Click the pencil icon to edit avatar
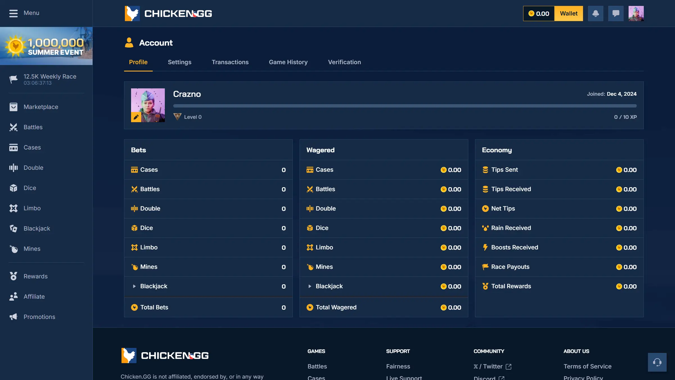This screenshot has width=675, height=380. (136, 116)
